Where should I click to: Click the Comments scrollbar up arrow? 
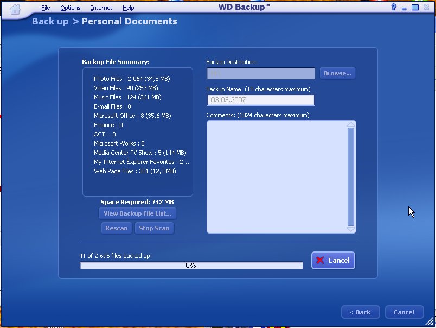pyautogui.click(x=351, y=124)
